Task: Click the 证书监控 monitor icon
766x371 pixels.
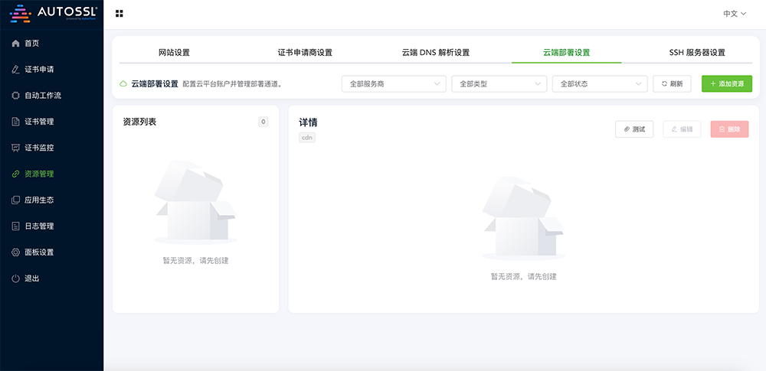Action: (x=16, y=148)
